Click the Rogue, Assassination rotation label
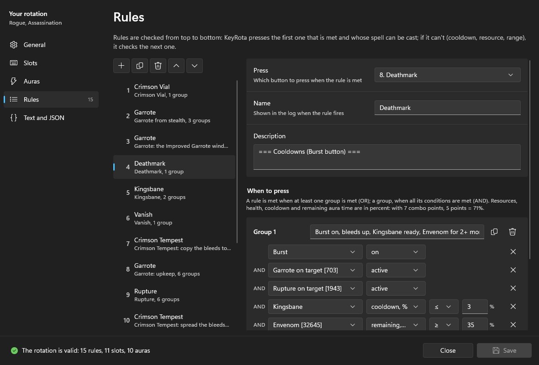Viewport: 539px width, 365px height. [36, 23]
